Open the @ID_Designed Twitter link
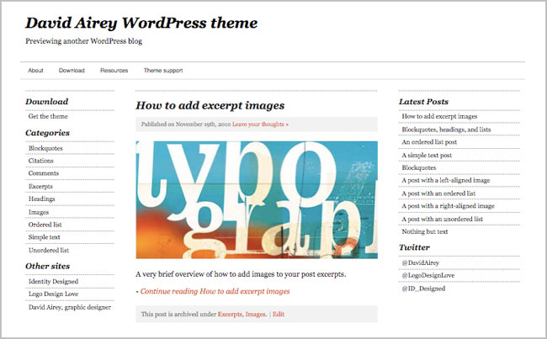Viewport: 547px width, 339px height. pyautogui.click(x=423, y=289)
